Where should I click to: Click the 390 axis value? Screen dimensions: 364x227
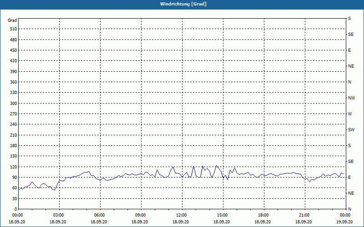14,71
